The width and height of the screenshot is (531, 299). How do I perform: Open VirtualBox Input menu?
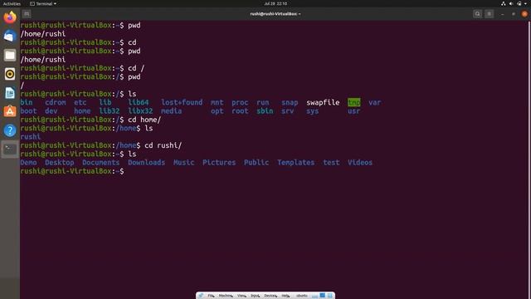point(255,296)
